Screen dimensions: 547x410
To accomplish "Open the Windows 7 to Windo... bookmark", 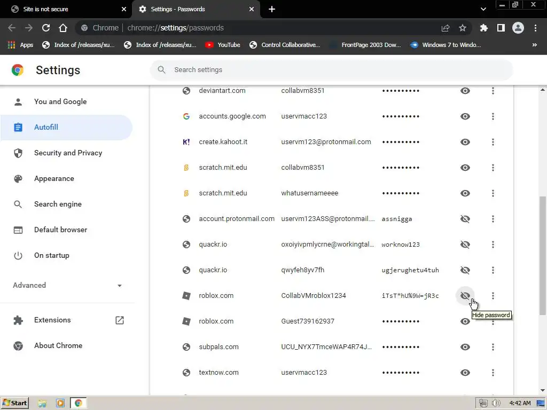I will point(446,45).
